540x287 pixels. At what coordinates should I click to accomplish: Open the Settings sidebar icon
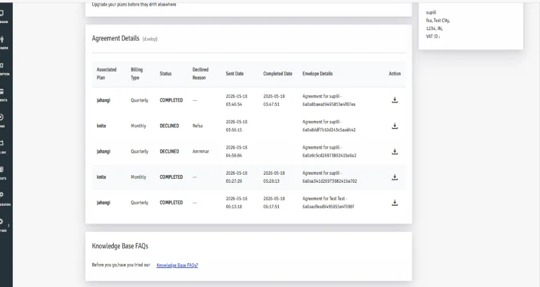(2, 221)
